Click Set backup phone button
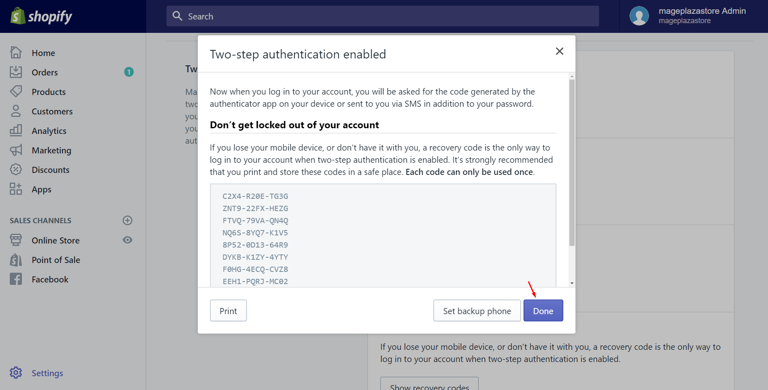Screen dimensions: 768x390 pos(477,310)
